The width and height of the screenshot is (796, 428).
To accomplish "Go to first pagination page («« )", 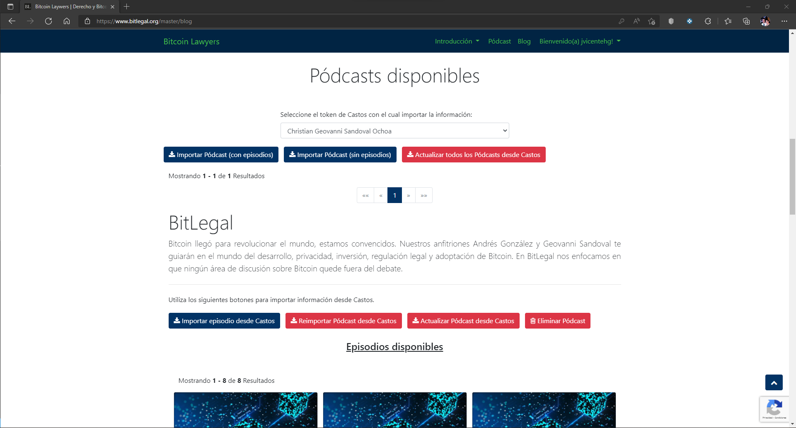I will click(x=365, y=195).
